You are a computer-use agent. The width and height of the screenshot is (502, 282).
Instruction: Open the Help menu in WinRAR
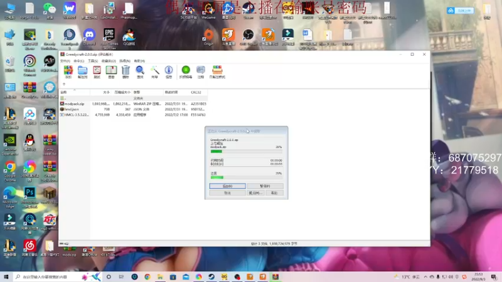pos(139,61)
